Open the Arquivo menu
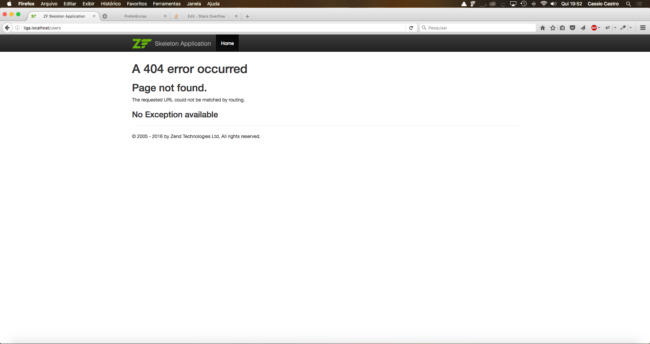Viewport: 650px width, 344px height. click(x=49, y=4)
